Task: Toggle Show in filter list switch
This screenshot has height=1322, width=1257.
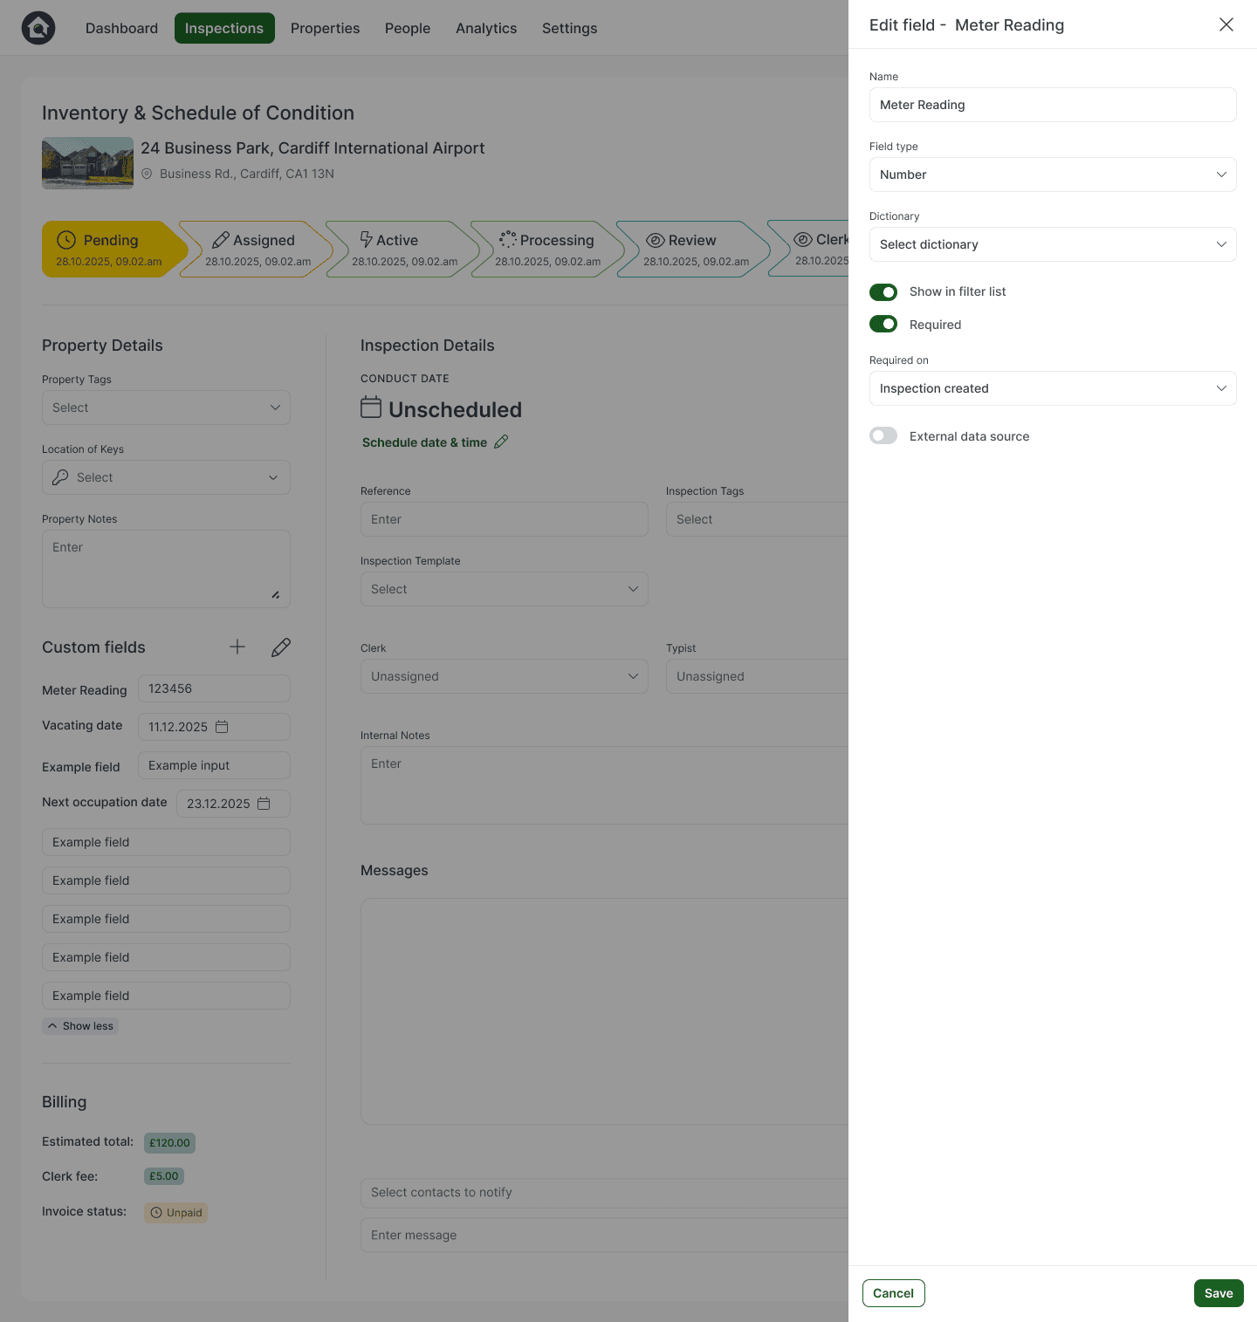Action: tap(883, 291)
